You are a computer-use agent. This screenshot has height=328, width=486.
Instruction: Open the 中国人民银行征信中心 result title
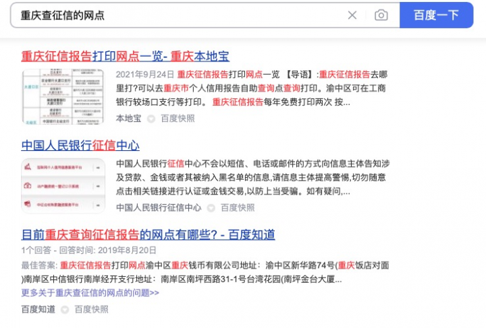pyautogui.click(x=80, y=145)
